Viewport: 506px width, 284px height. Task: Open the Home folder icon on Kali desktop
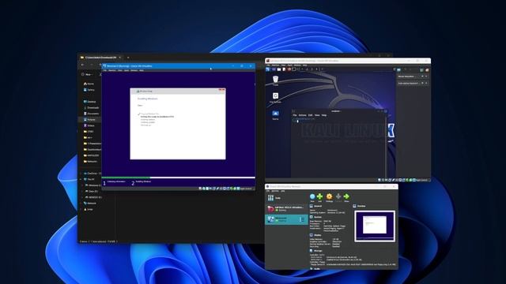click(275, 115)
